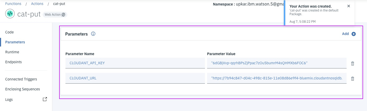Delete the CLOUDANT_URL parameter with trash icon

click(x=353, y=79)
